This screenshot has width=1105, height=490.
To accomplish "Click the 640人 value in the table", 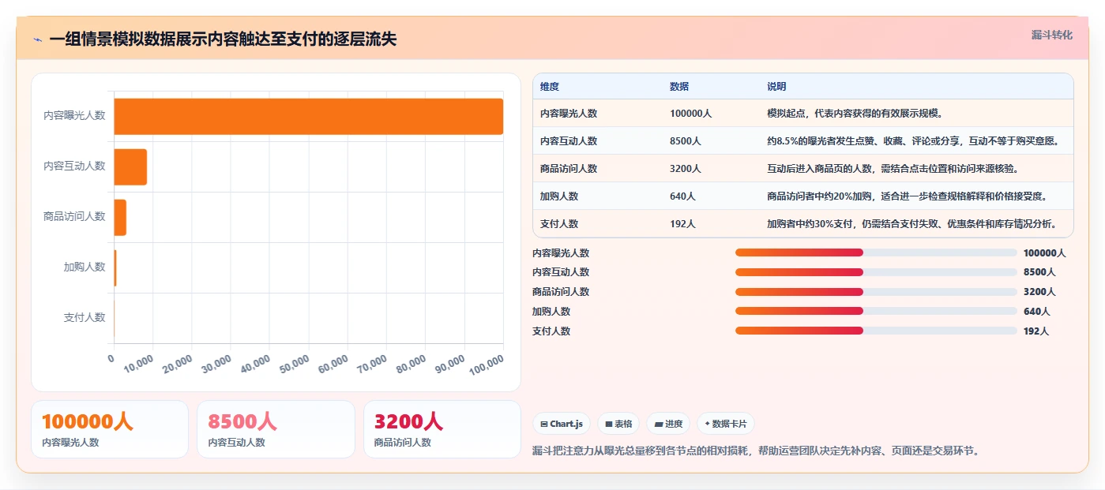I will pyautogui.click(x=682, y=196).
